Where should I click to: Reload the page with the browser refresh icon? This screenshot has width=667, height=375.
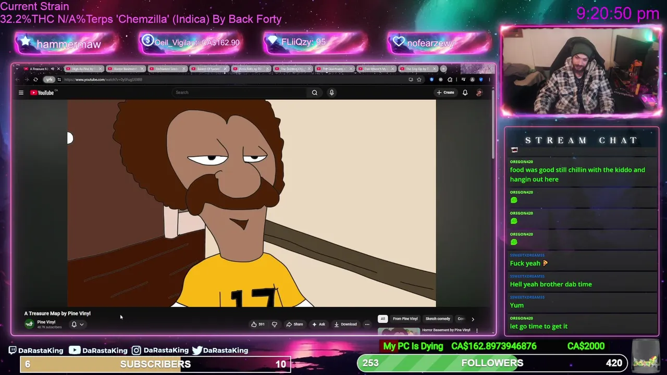coord(35,80)
